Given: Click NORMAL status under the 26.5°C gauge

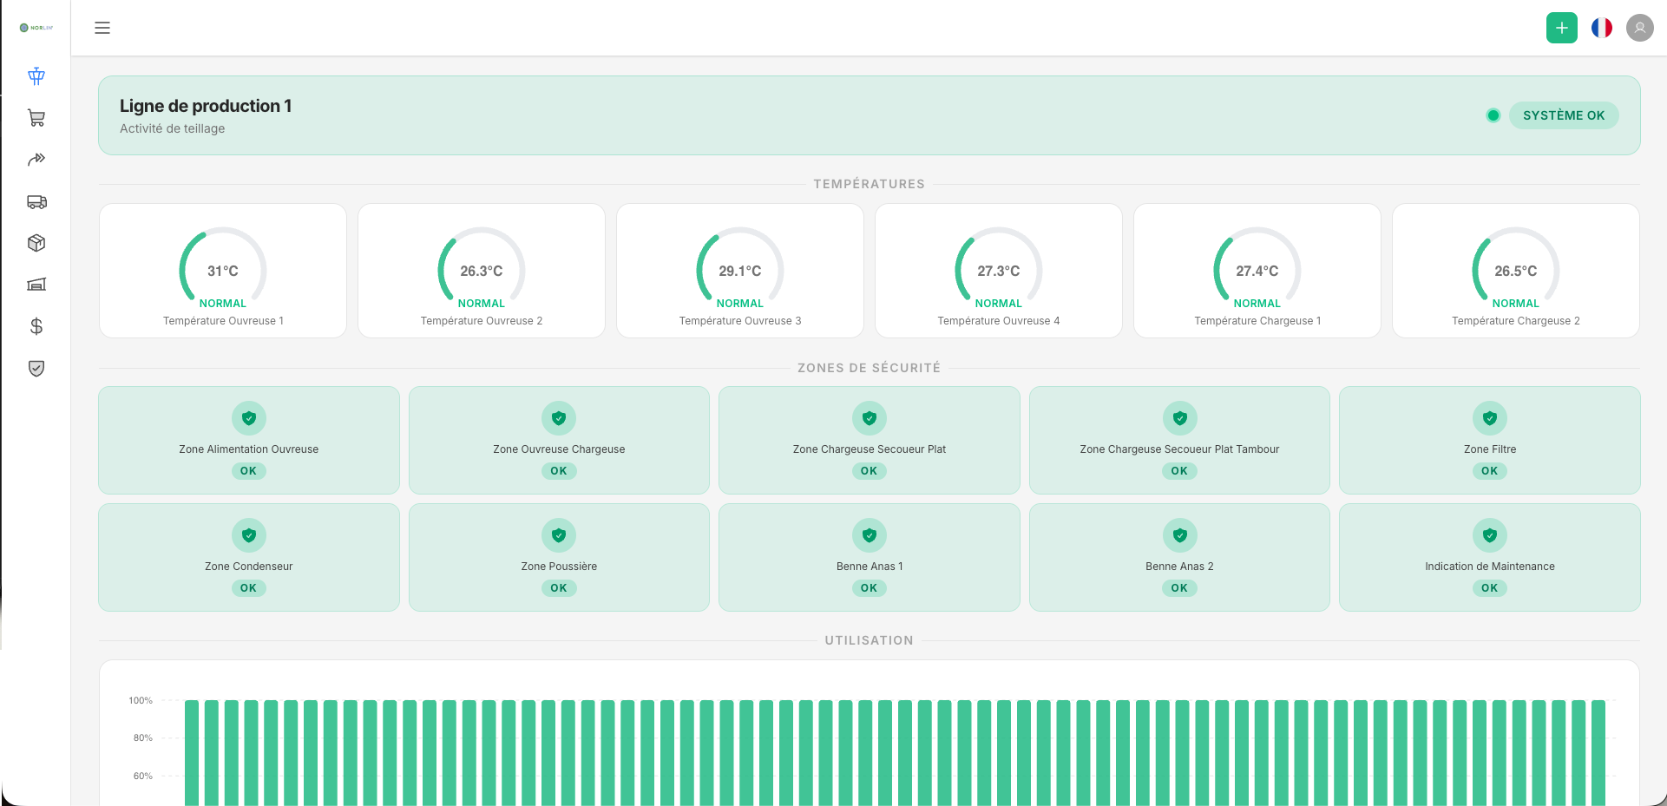Looking at the screenshot, I should pyautogui.click(x=1516, y=304).
